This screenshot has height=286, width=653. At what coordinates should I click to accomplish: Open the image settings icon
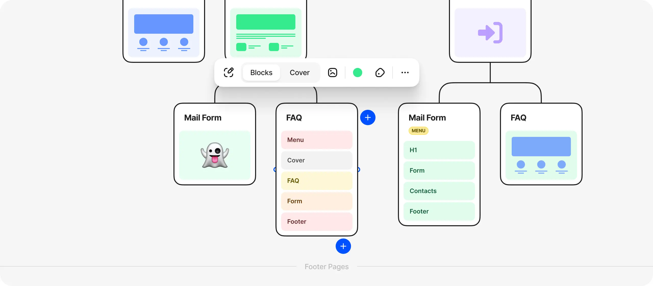[x=332, y=73]
